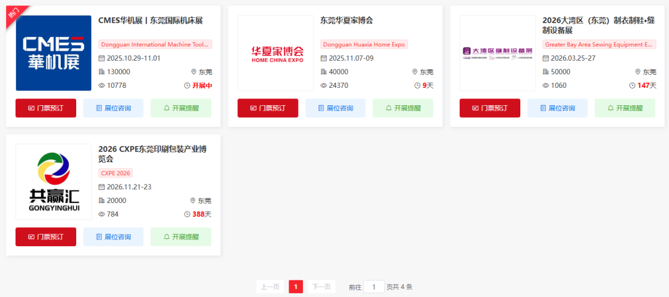Click the red 开展中 status text

(202, 85)
